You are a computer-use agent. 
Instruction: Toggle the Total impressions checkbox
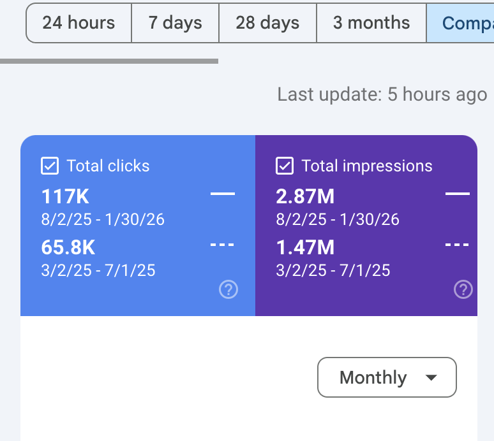point(285,166)
